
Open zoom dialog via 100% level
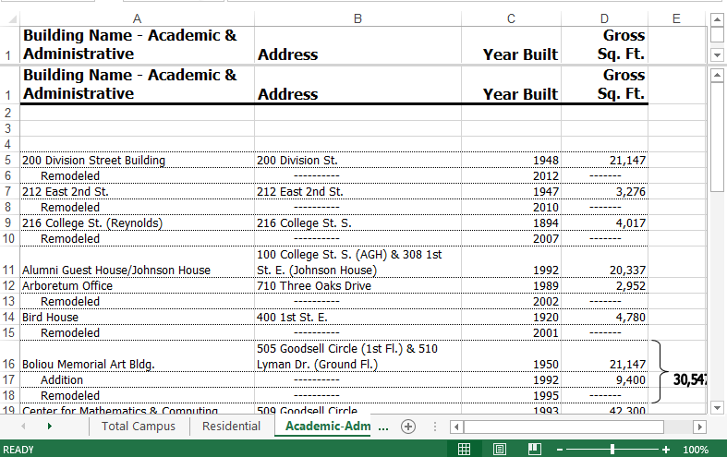click(695, 450)
